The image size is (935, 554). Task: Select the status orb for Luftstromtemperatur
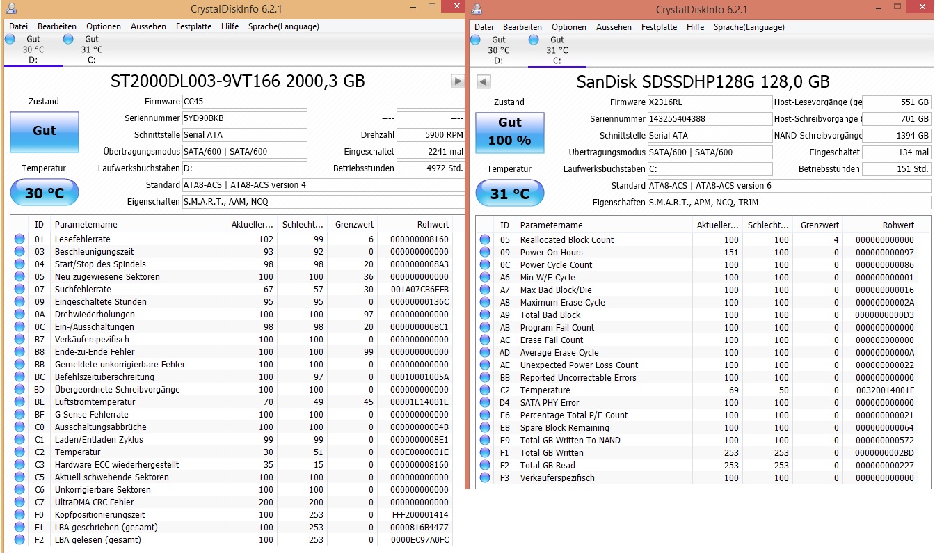point(19,402)
